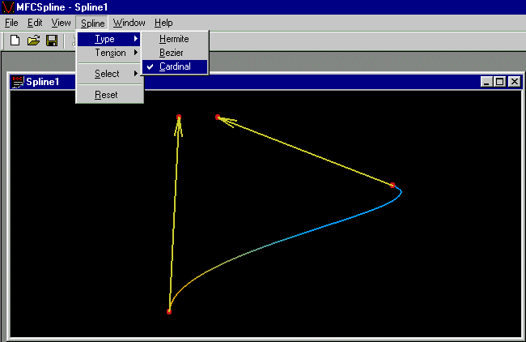Open the File menu
The height and width of the screenshot is (342, 526).
[11, 23]
